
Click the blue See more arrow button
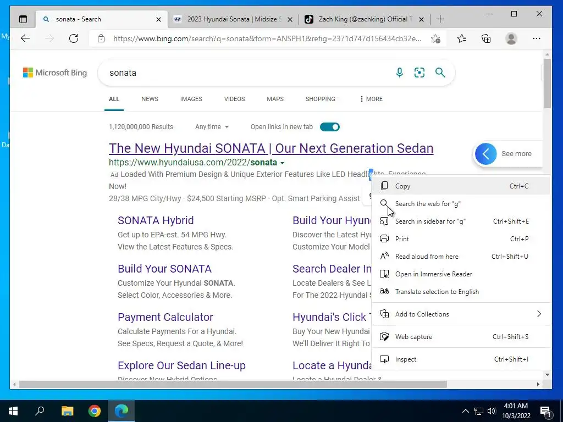coord(486,154)
